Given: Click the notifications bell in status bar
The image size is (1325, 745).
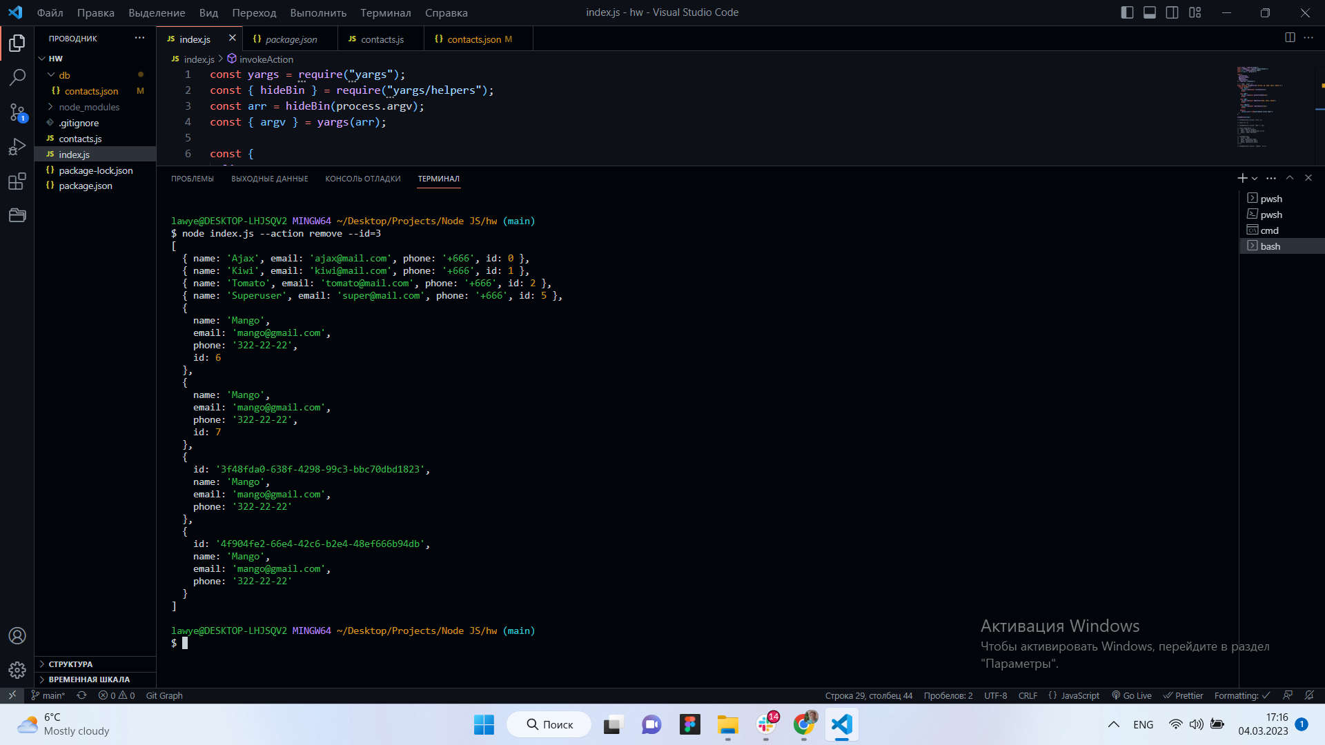Looking at the screenshot, I should click(x=1308, y=695).
